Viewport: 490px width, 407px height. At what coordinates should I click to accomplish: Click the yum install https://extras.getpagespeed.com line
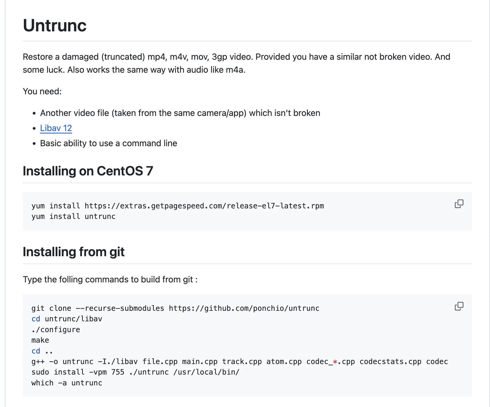click(178, 206)
